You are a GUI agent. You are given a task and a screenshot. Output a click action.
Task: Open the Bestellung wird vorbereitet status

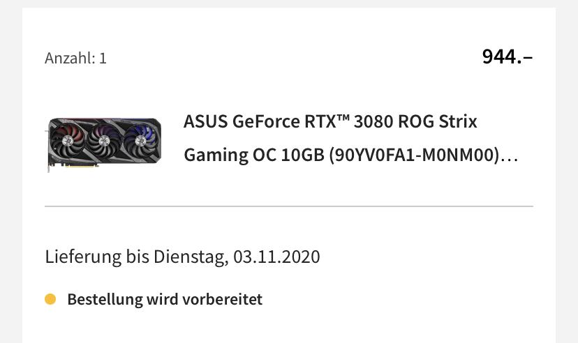click(x=164, y=300)
